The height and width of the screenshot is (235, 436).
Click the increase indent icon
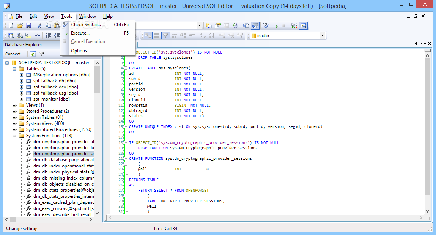(x=49, y=36)
